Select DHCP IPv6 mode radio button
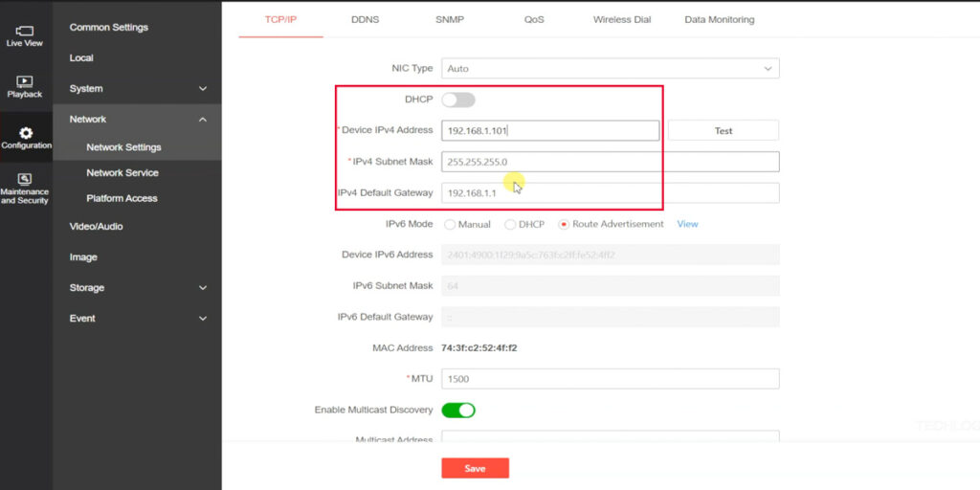 tap(510, 225)
